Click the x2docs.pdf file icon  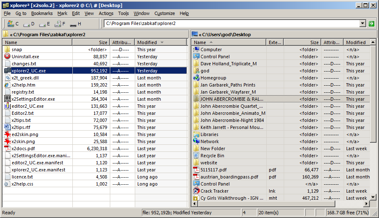[x=7, y=149]
